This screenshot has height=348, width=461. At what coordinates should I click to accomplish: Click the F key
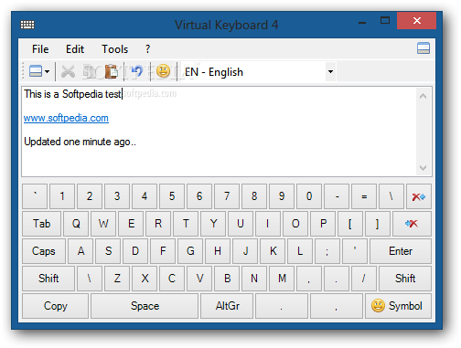point(163,251)
